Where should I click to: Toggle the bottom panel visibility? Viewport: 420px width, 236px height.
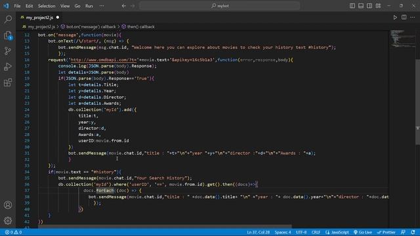pyautogui.click(x=361, y=6)
